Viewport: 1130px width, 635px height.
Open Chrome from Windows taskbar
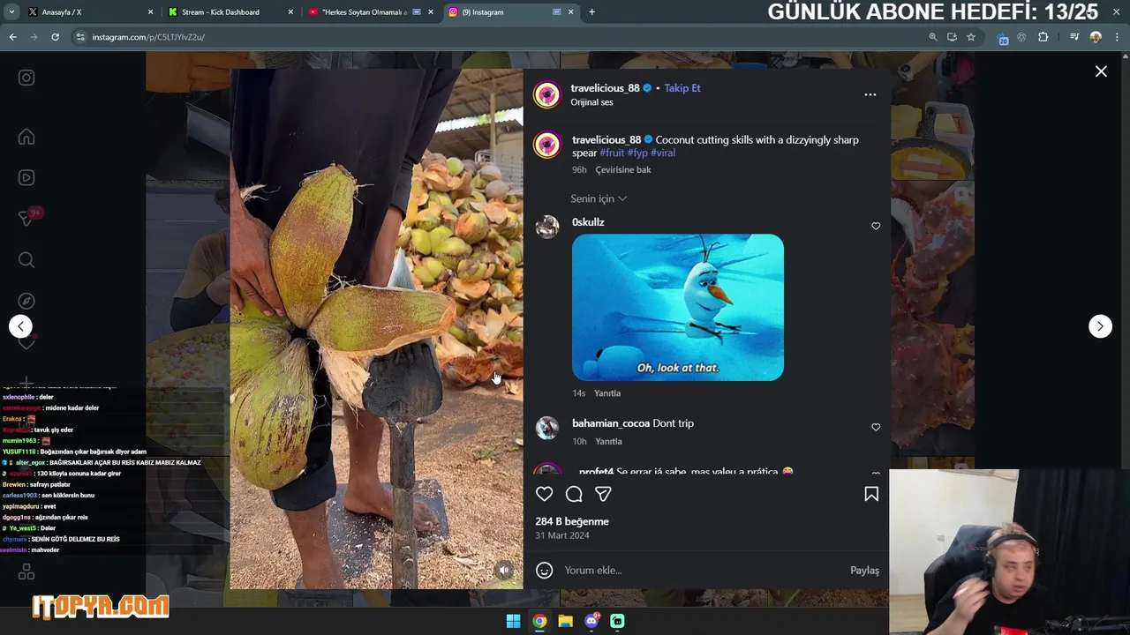(539, 621)
